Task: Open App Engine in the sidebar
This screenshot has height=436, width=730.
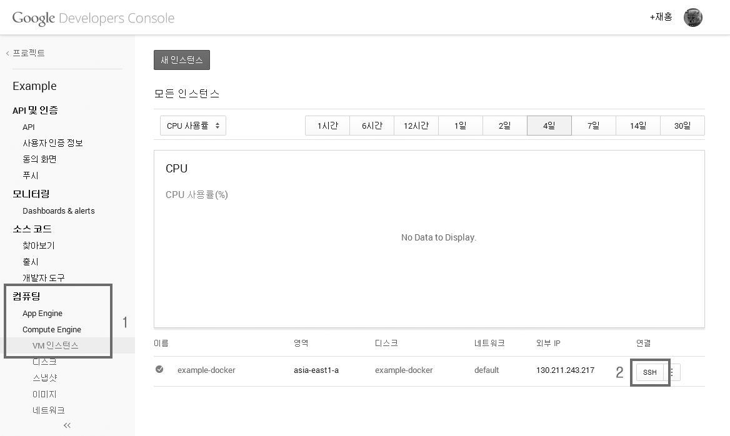Action: point(42,314)
